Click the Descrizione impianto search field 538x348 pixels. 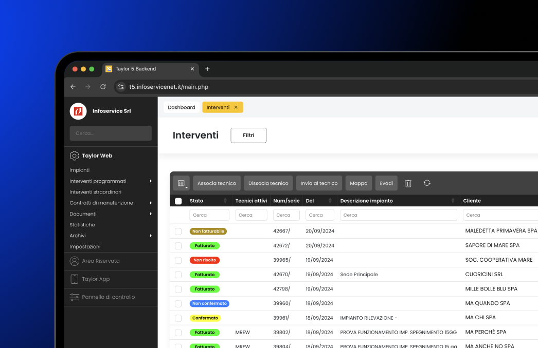399,215
